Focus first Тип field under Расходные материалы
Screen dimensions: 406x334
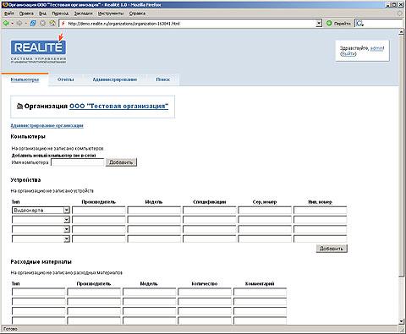[x=38, y=292]
